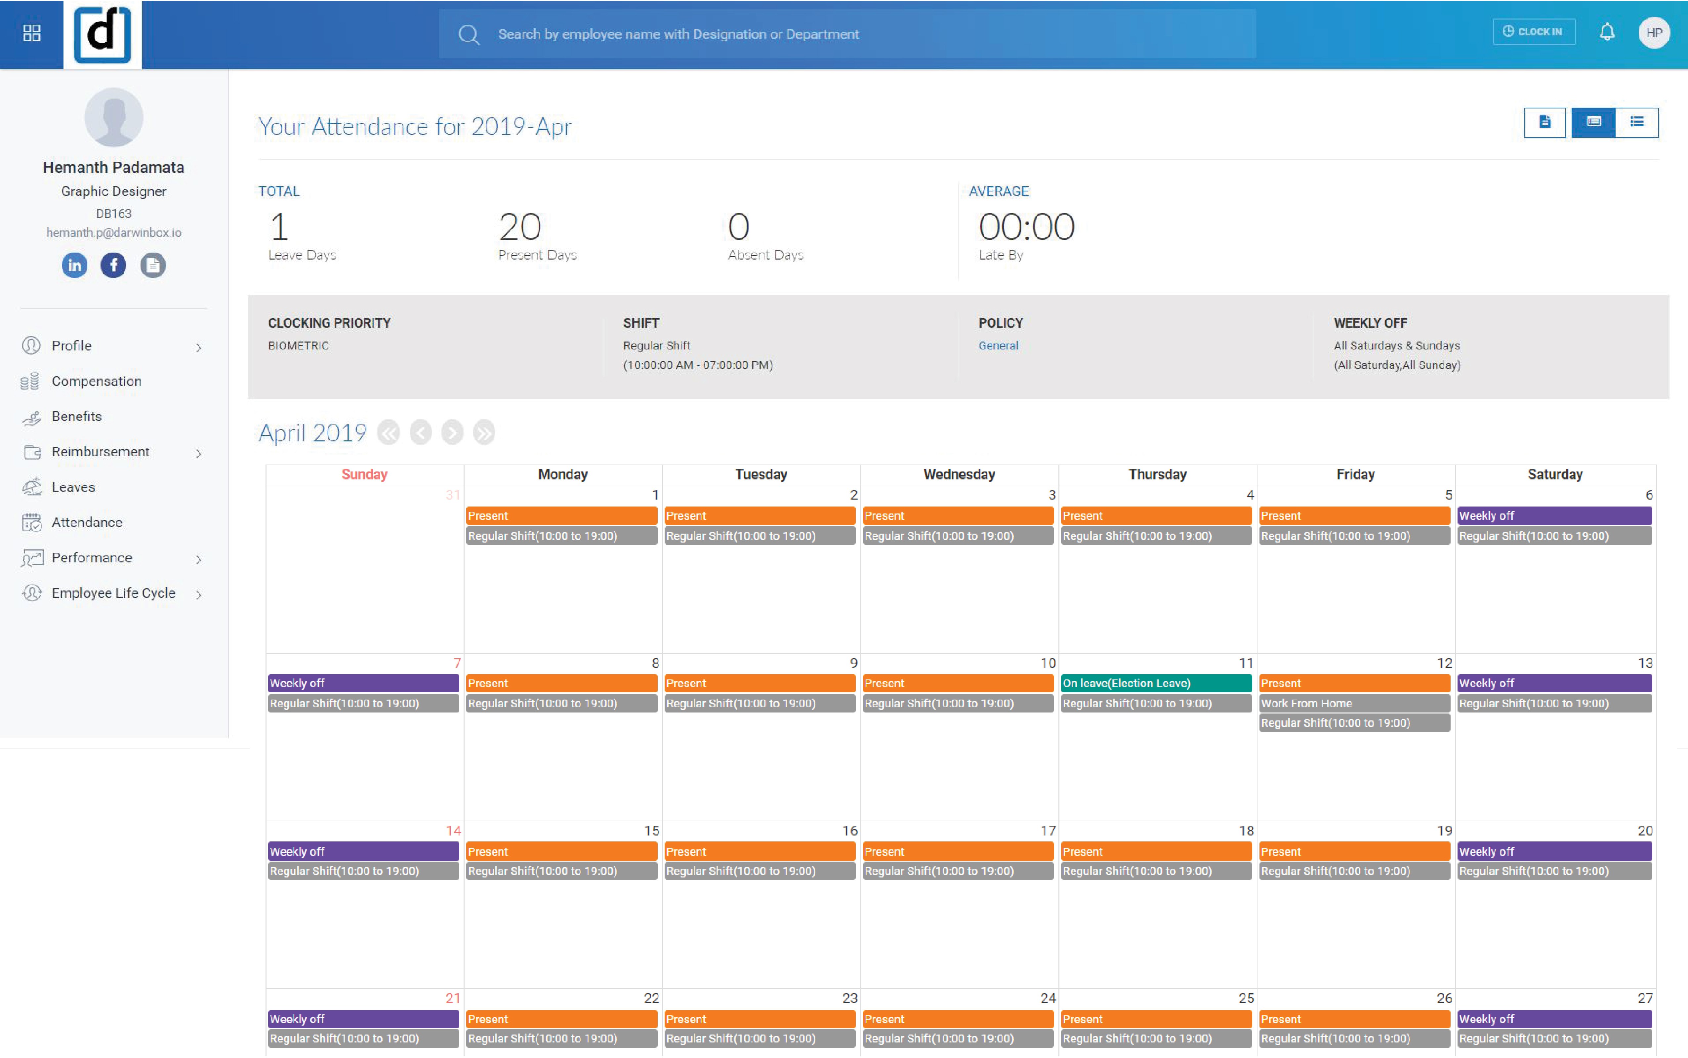The width and height of the screenshot is (1688, 1058).
Task: Open the HP profile avatar menu
Action: tap(1654, 32)
